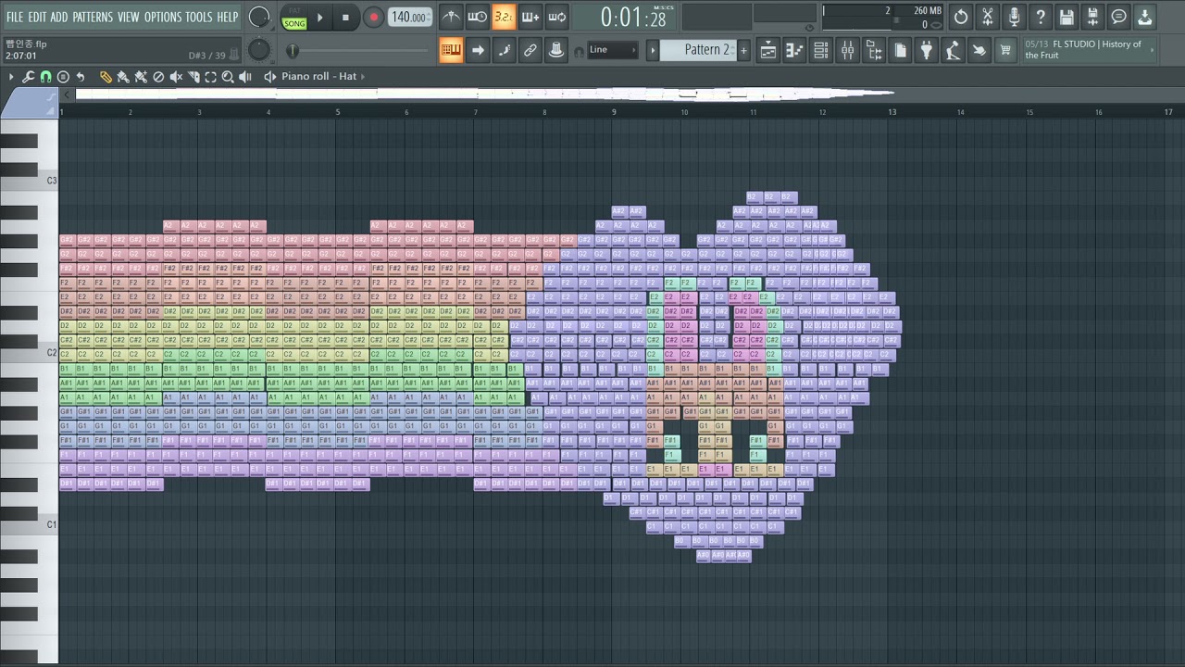Open the help question mark button
Screen dimensions: 1185x667
coord(1041,17)
